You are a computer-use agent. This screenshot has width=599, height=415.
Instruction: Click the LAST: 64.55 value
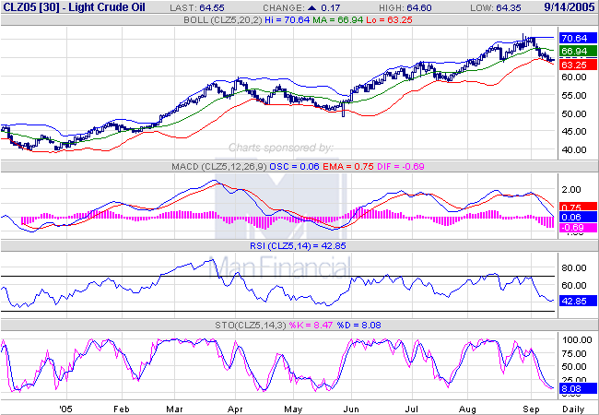click(197, 7)
